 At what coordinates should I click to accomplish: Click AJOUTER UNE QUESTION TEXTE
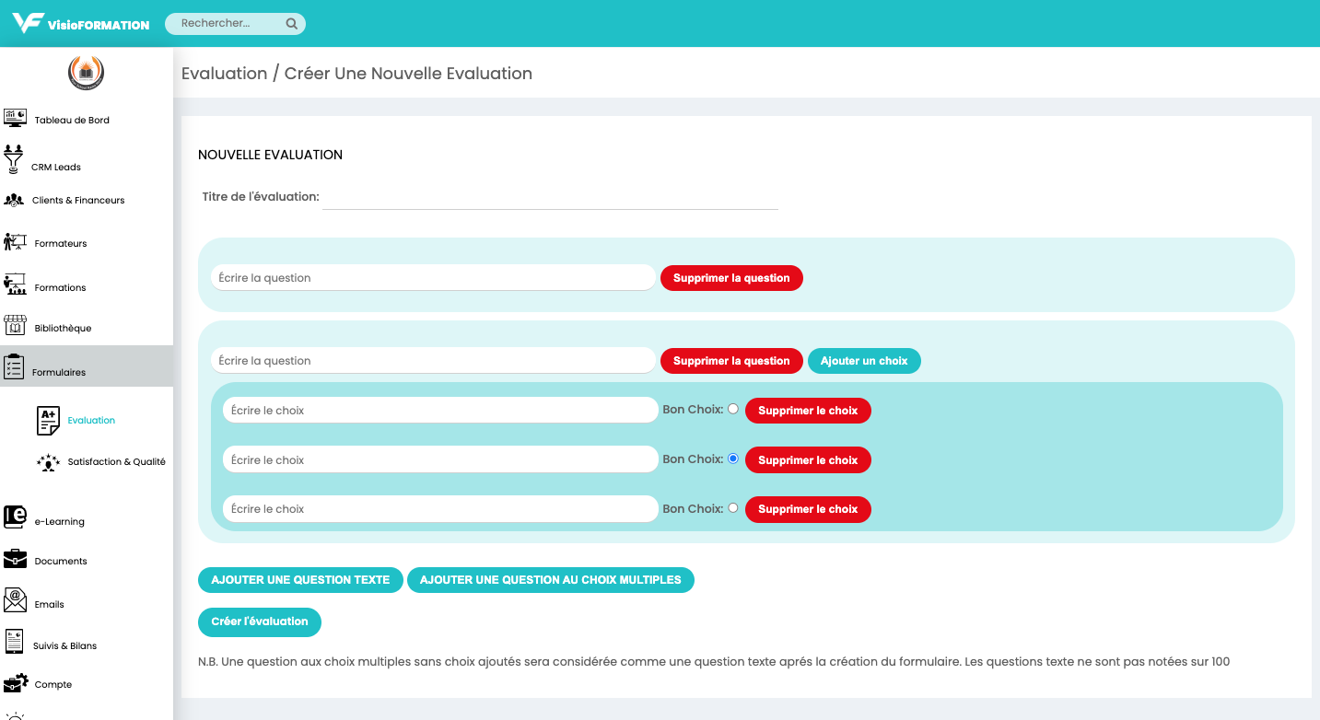click(x=300, y=580)
